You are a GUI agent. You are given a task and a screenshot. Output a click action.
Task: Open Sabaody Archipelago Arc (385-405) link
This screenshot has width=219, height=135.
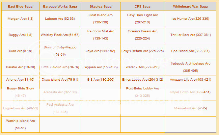pos(190,67)
